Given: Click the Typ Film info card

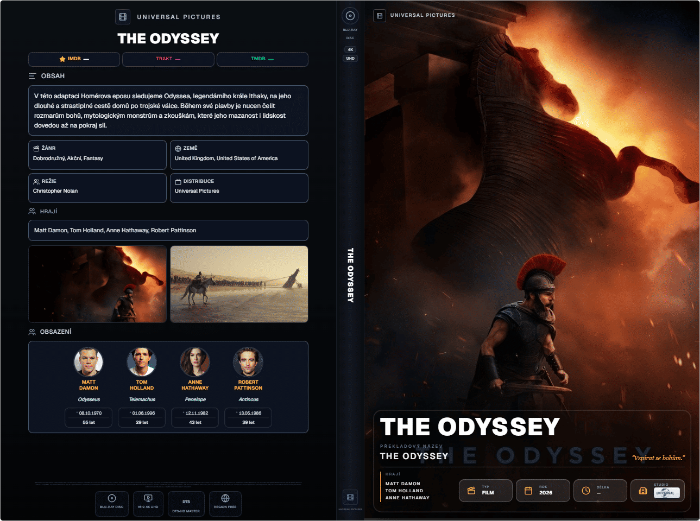Looking at the screenshot, I should click(485, 491).
